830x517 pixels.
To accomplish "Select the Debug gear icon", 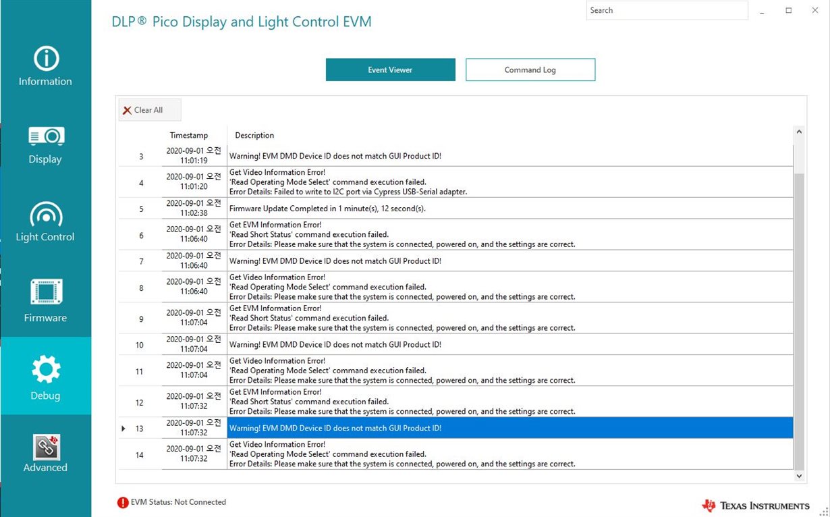I will (46, 370).
